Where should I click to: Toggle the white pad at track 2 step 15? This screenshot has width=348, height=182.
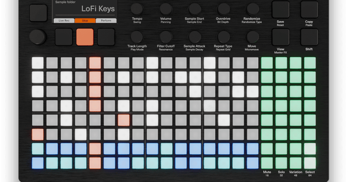(x=238, y=77)
